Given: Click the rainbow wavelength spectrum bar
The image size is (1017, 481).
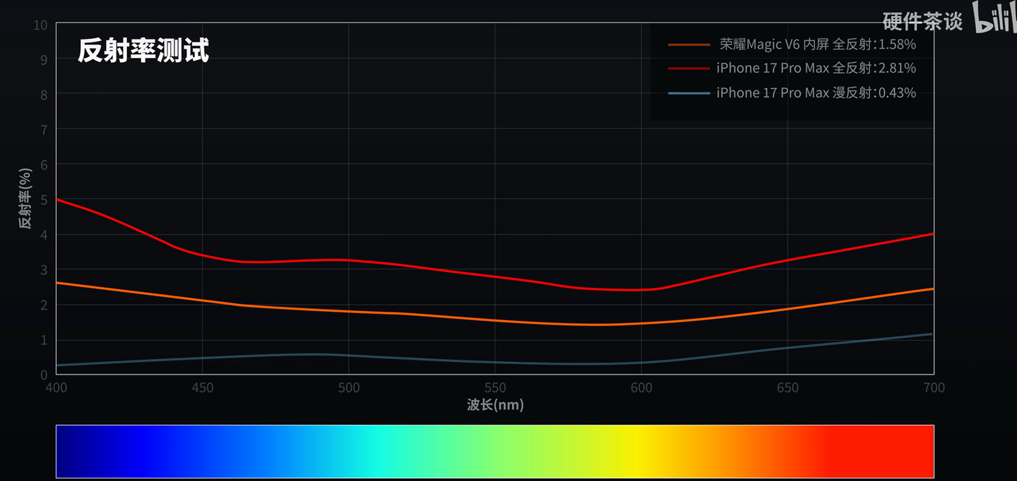Looking at the screenshot, I should (x=495, y=451).
